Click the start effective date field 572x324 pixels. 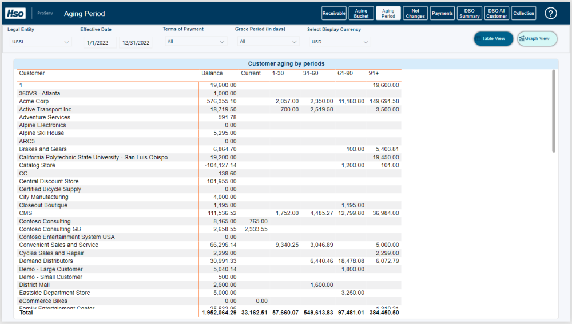coord(100,42)
